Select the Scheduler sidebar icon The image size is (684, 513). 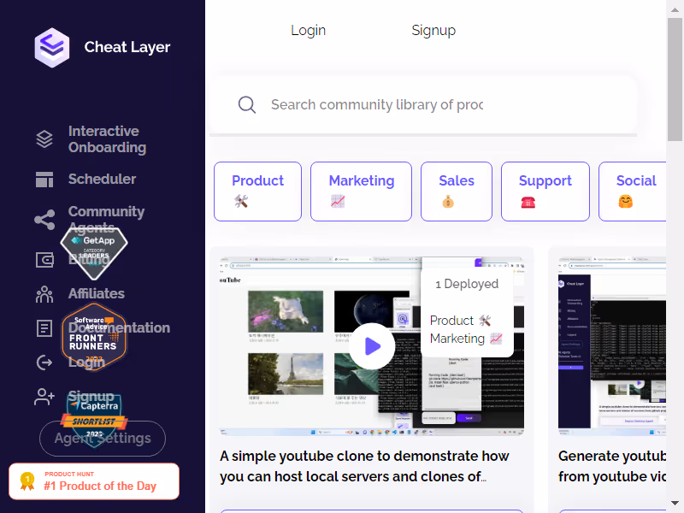click(44, 180)
